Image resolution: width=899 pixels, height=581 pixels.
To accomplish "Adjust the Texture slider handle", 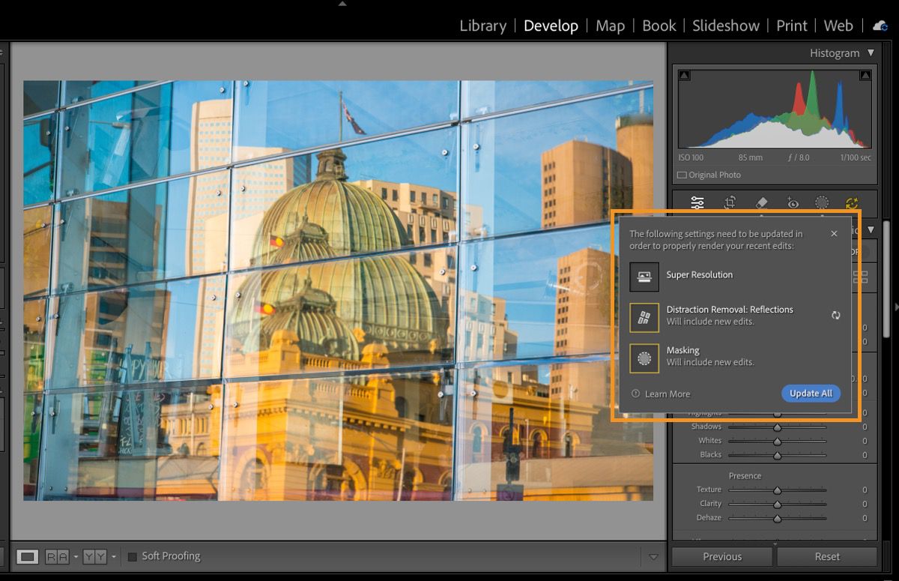I will coord(777,490).
